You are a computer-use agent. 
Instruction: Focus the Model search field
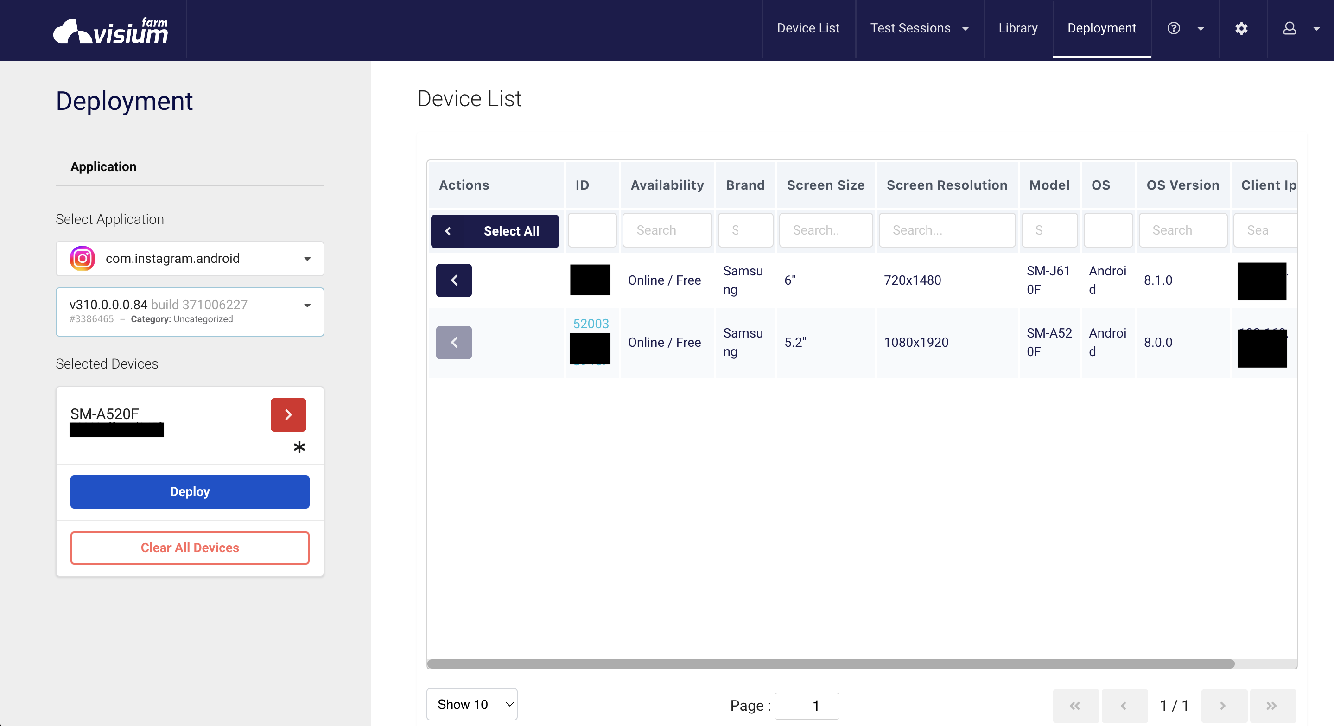coord(1049,230)
